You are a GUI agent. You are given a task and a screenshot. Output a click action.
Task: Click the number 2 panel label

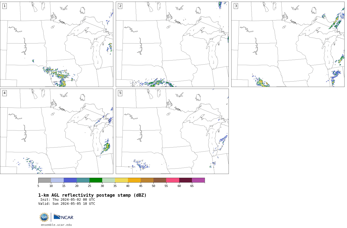coord(120,6)
